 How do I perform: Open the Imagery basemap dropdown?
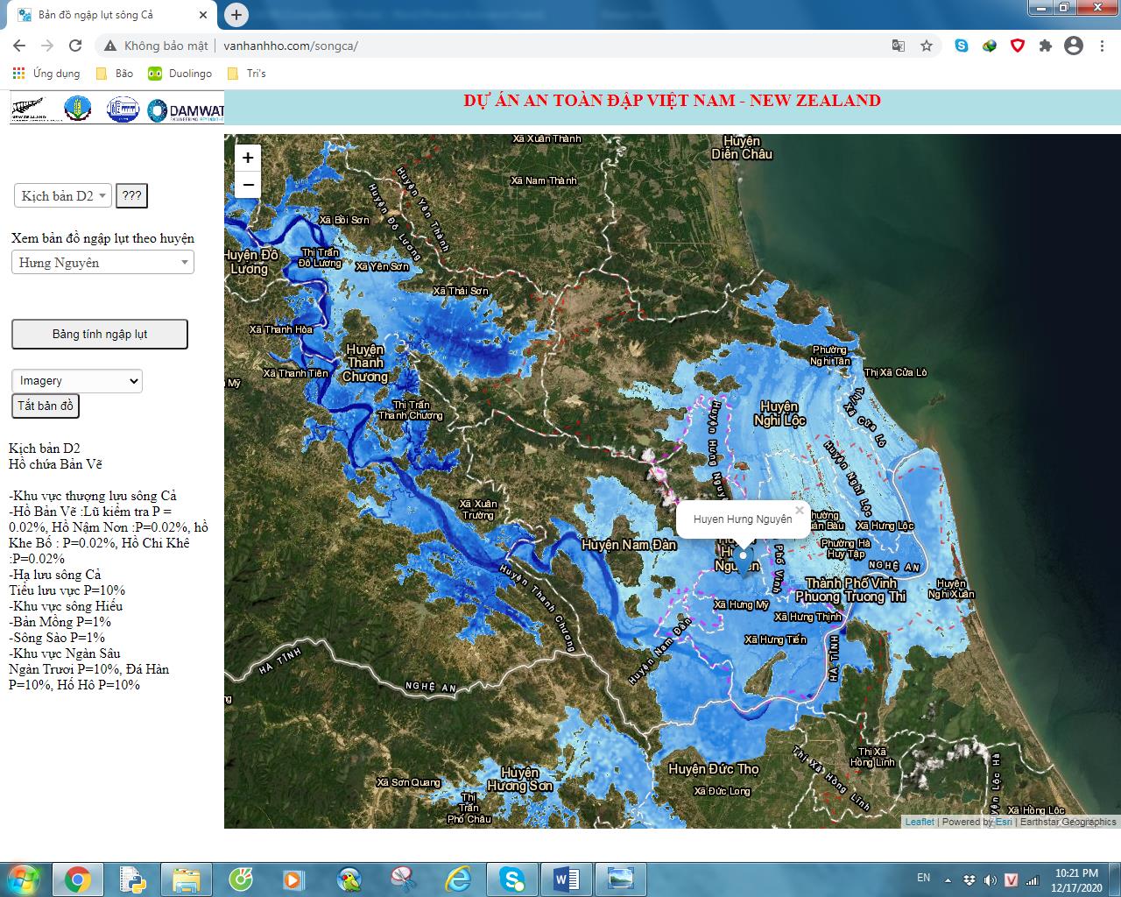coord(77,381)
